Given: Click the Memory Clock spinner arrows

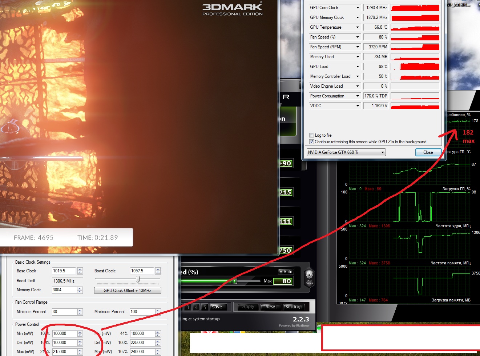Looking at the screenshot, I should 80,290.
